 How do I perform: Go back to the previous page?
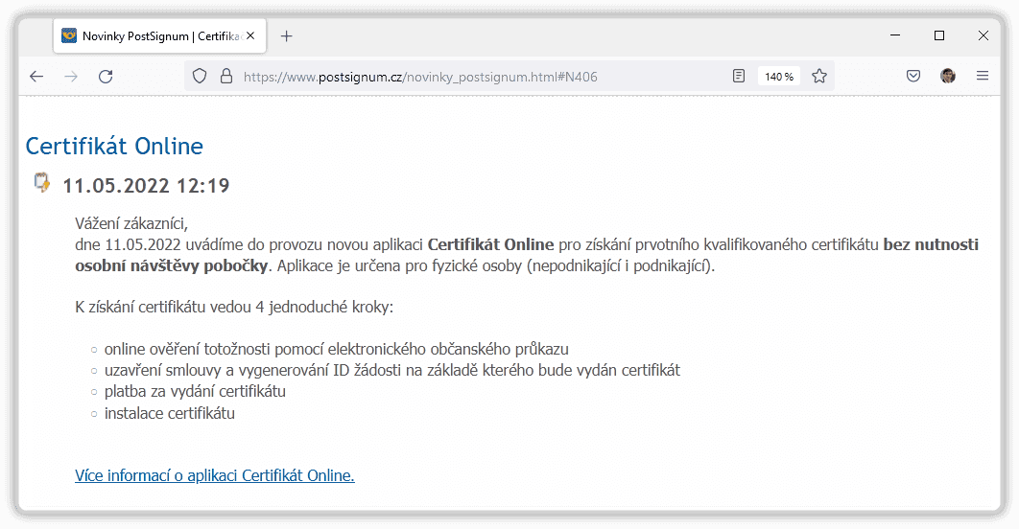coord(36,77)
